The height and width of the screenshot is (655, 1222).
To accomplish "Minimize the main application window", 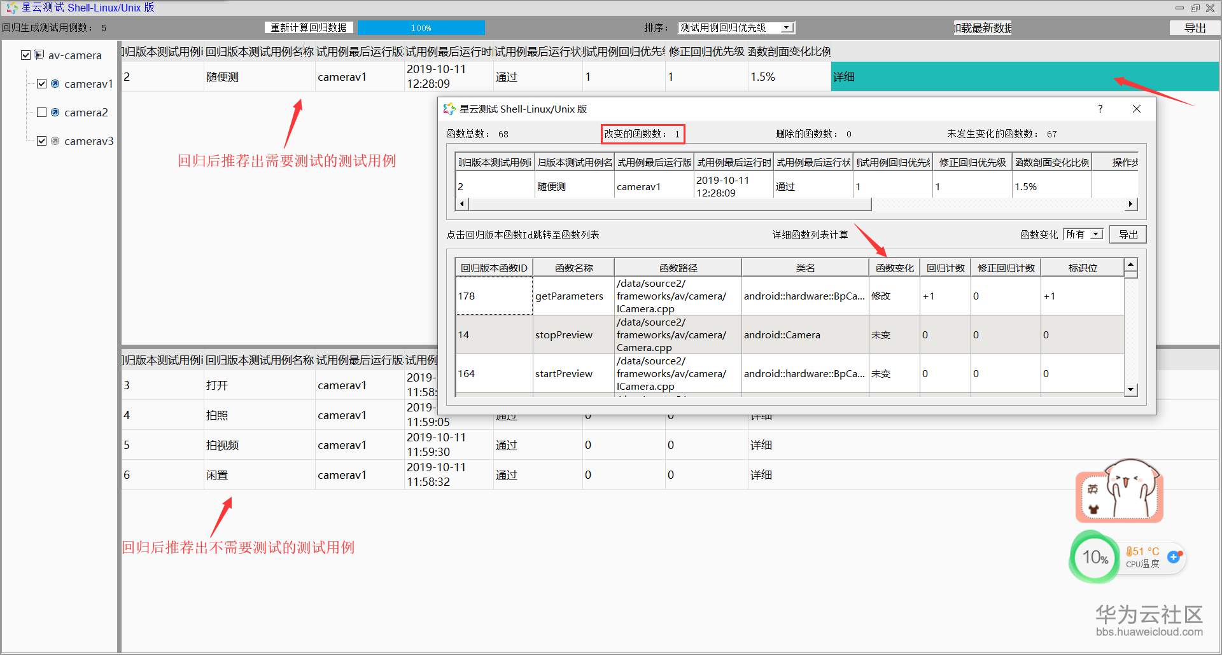I will pos(1179,8).
